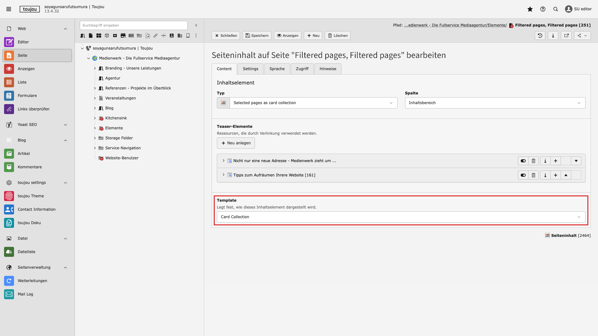
Task: Delete the Tipps zum Aufräumen teaser
Action: click(x=533, y=175)
